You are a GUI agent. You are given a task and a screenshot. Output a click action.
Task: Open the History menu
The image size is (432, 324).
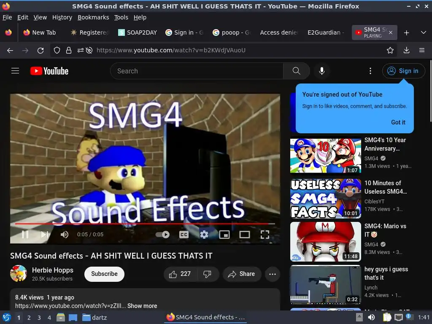pos(62,17)
